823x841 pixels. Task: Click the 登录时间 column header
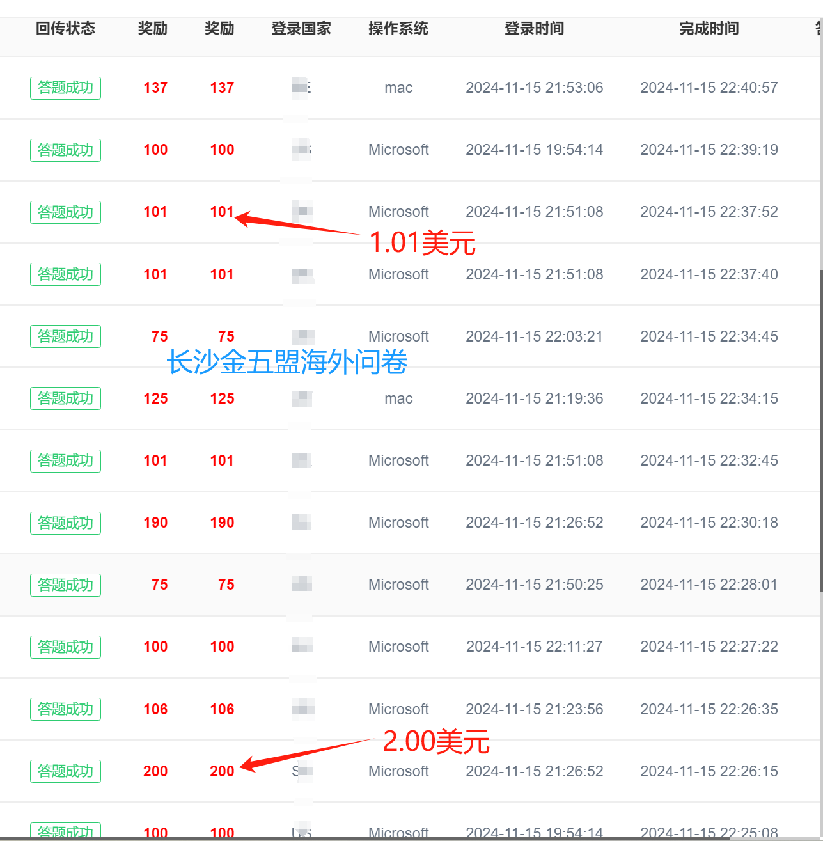[535, 29]
